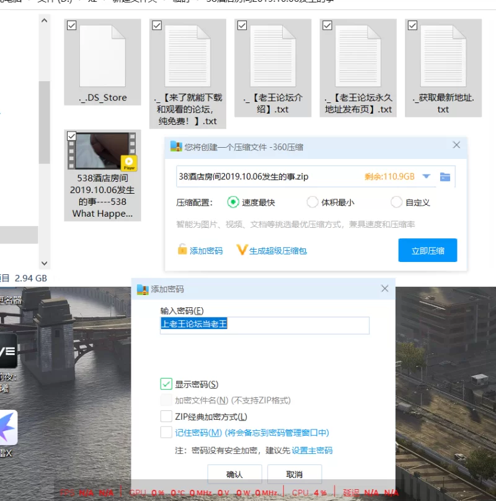This screenshot has width=496, height=501.
Task: Select the ._【老王论坛永久地址发布页】.txt file icon
Action: (358, 56)
